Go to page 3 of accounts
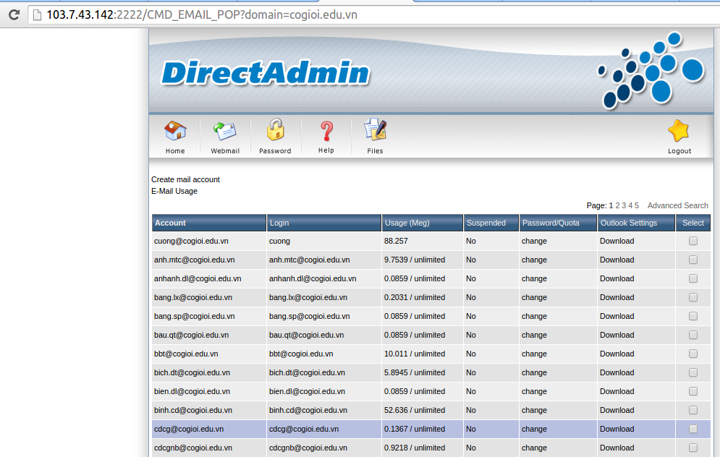720x457 pixels. click(624, 205)
